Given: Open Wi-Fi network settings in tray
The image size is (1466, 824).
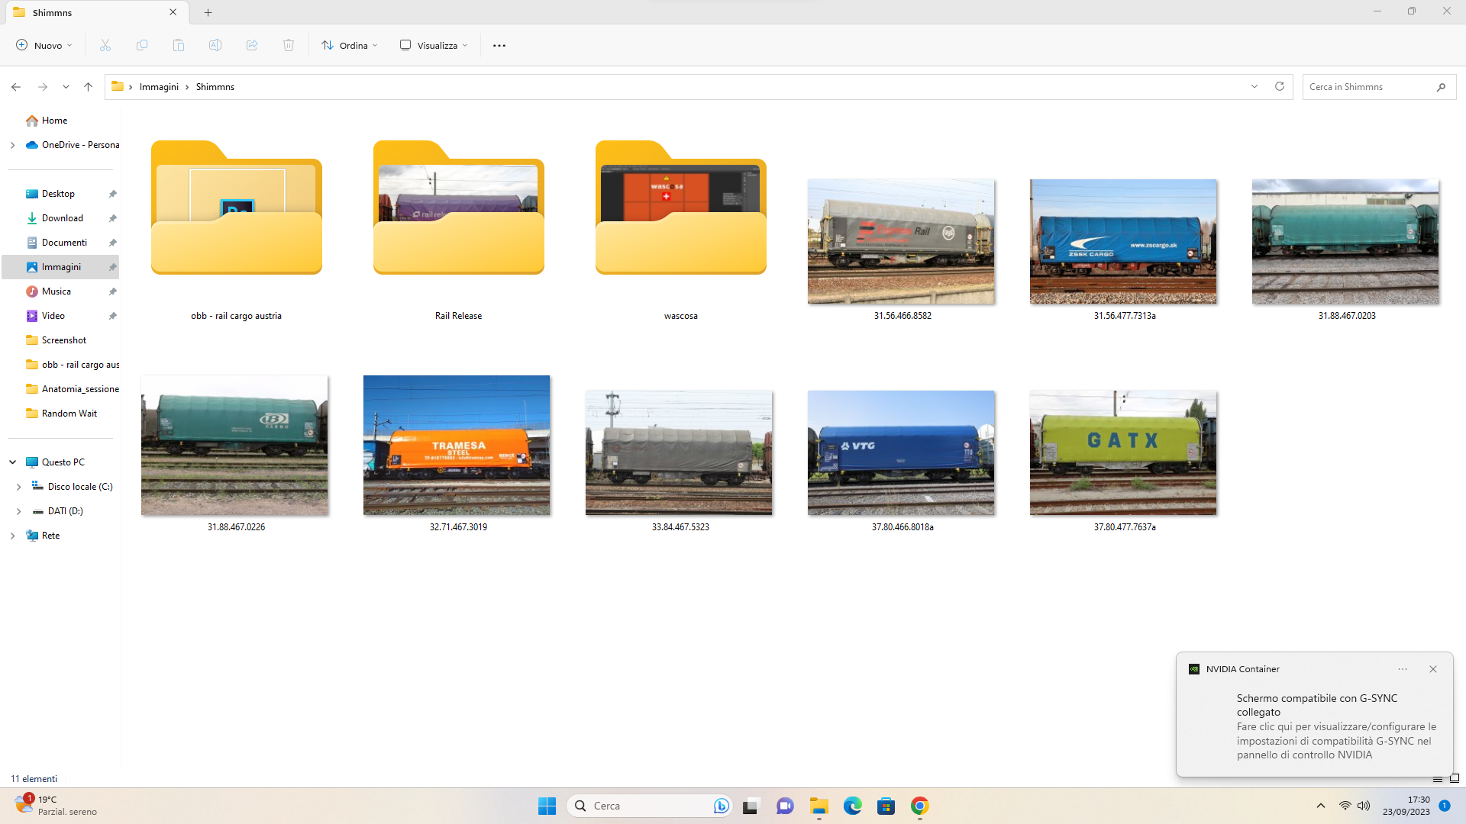Looking at the screenshot, I should [1345, 806].
